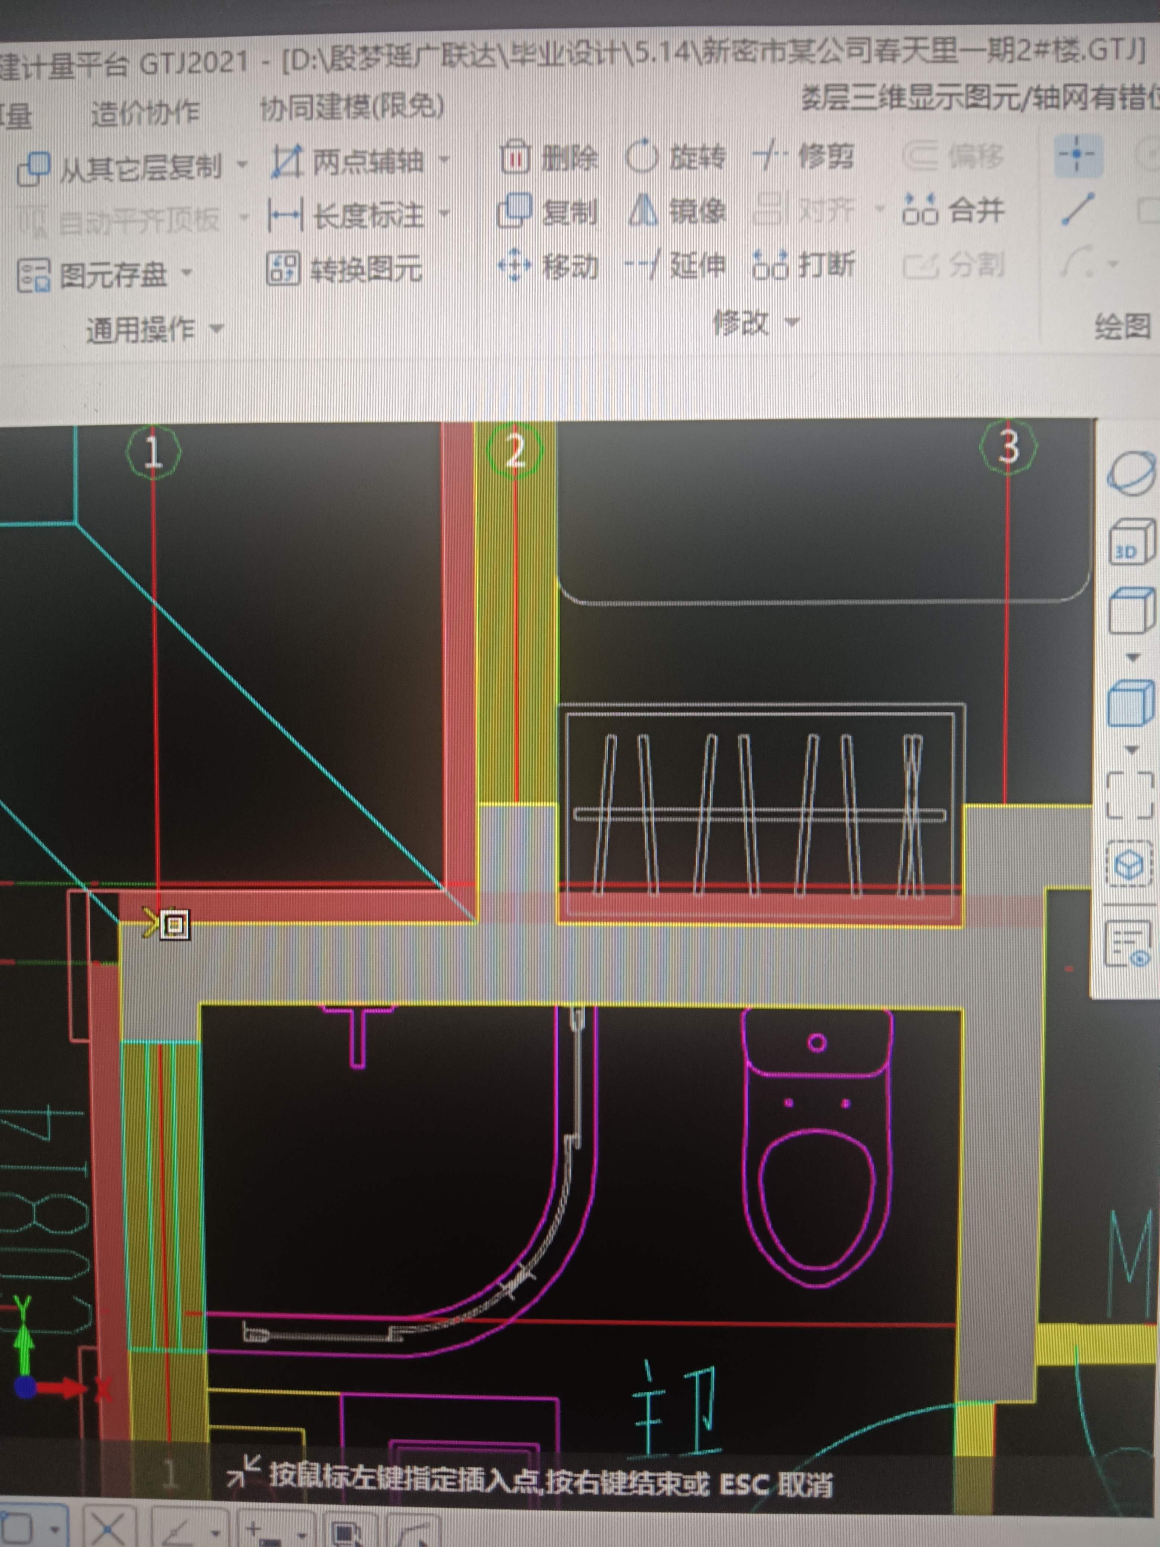Click the 合并 (Merge) tool
This screenshot has height=1547, width=1160.
[953, 209]
